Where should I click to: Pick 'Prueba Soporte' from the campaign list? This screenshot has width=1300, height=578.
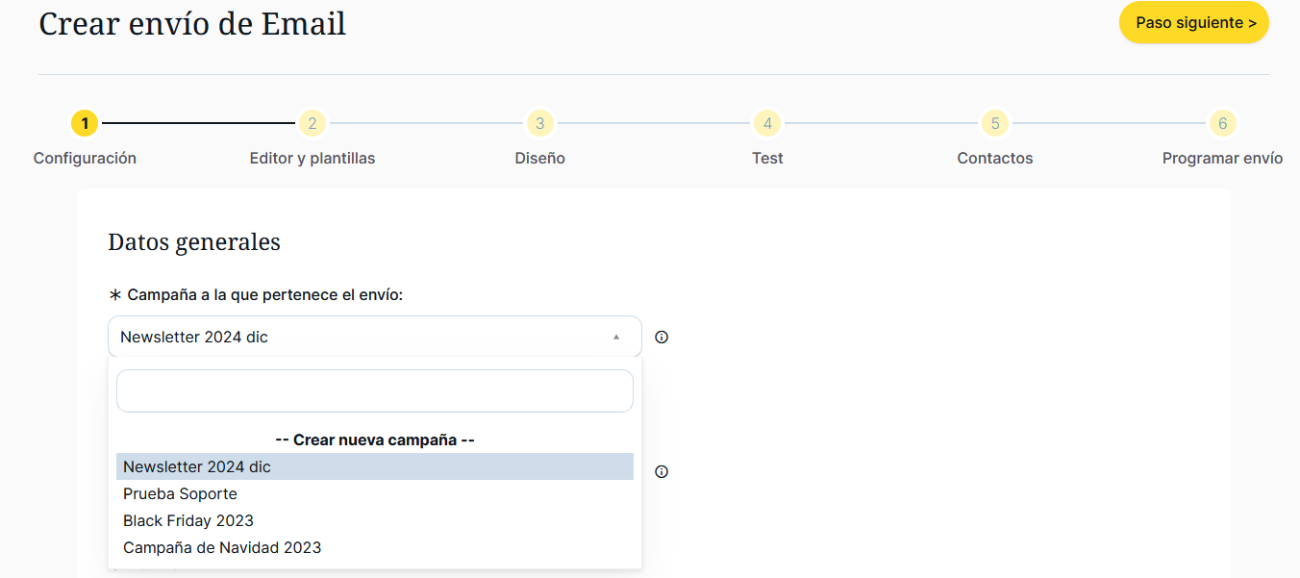375,493
